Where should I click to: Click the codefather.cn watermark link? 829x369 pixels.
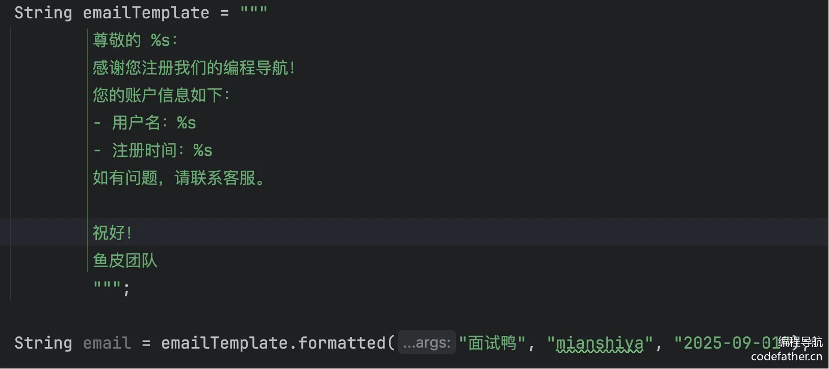[x=786, y=357]
